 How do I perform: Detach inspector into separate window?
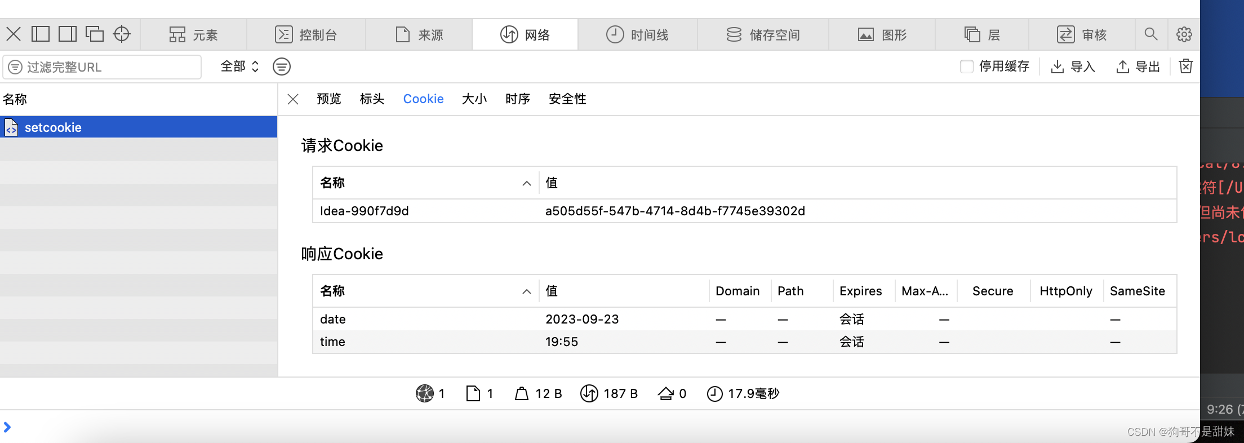point(95,34)
